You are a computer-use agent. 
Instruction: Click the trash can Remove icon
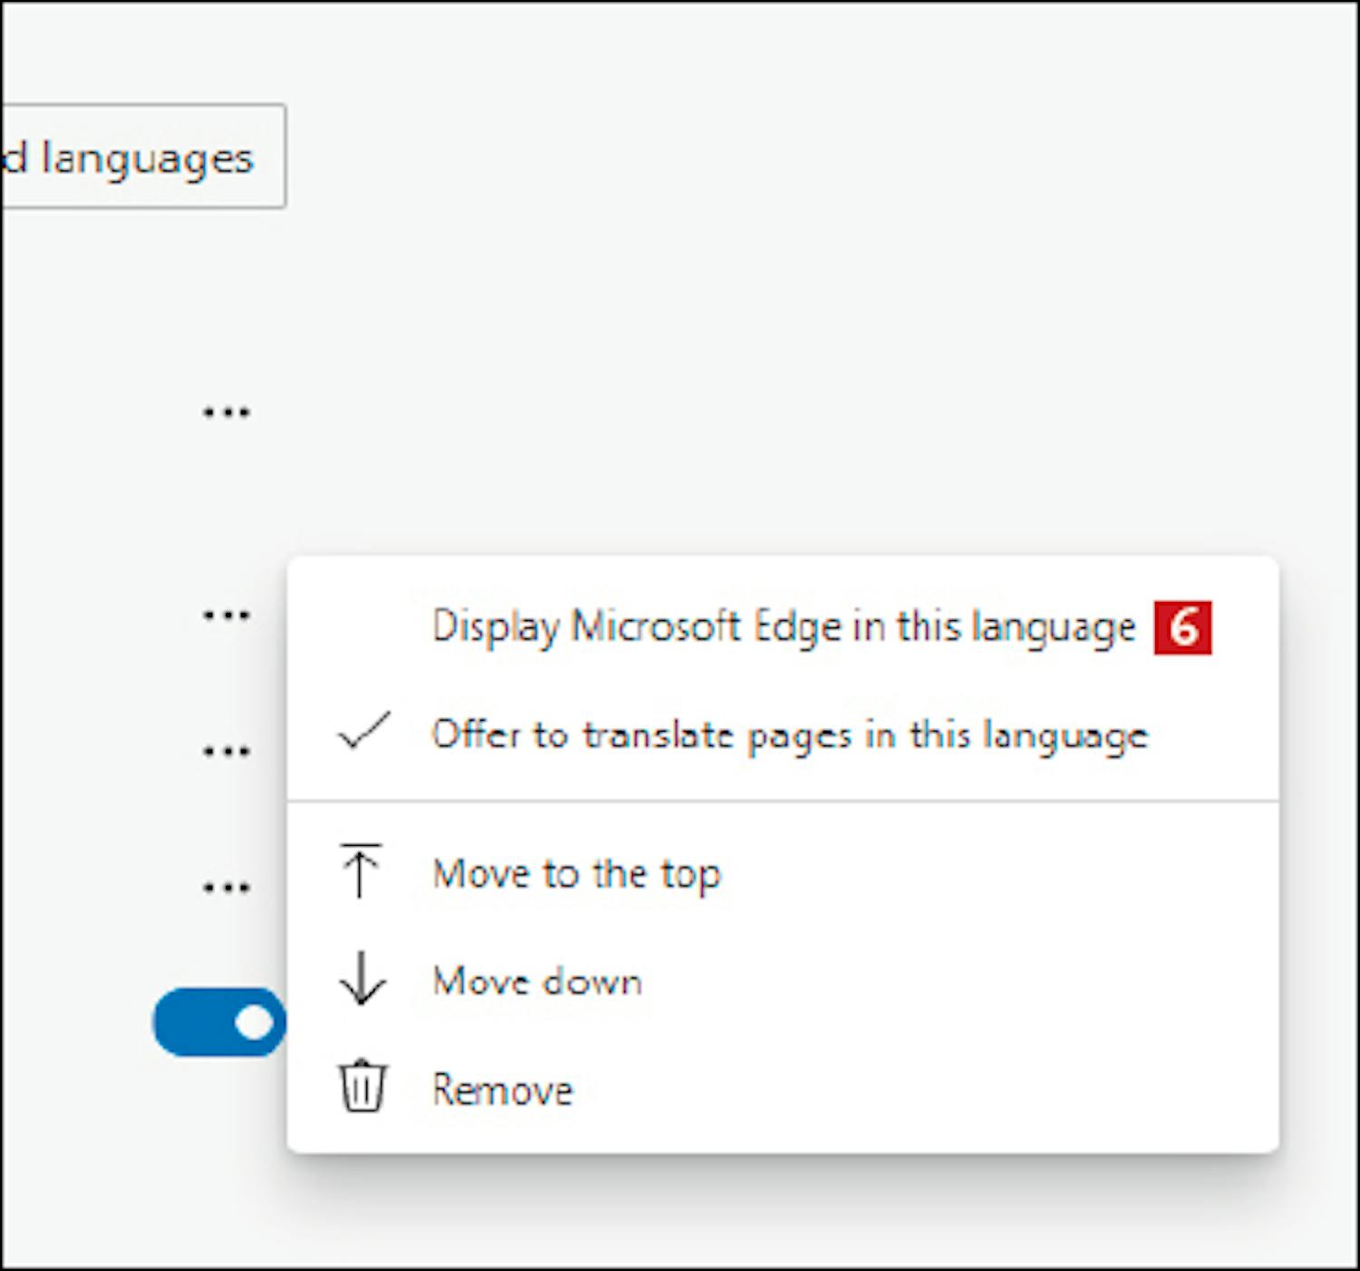(363, 1086)
